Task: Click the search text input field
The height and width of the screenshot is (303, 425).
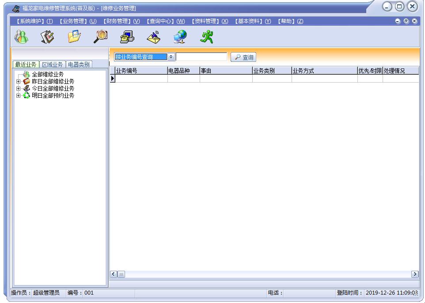Action: 201,57
